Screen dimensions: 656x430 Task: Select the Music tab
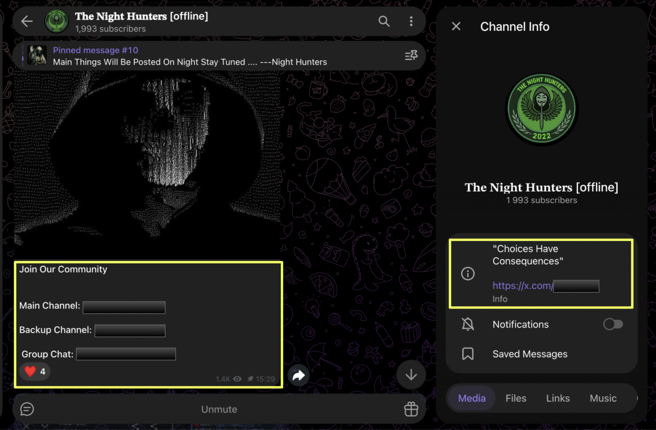(x=603, y=398)
